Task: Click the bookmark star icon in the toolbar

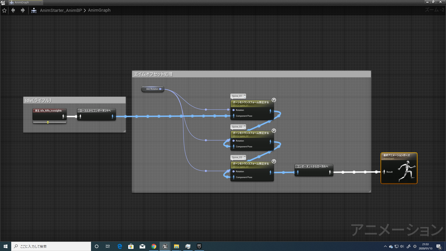Action: tap(4, 10)
